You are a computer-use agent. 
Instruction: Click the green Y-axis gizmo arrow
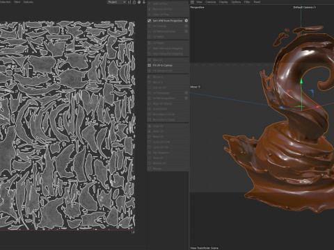[301, 81]
